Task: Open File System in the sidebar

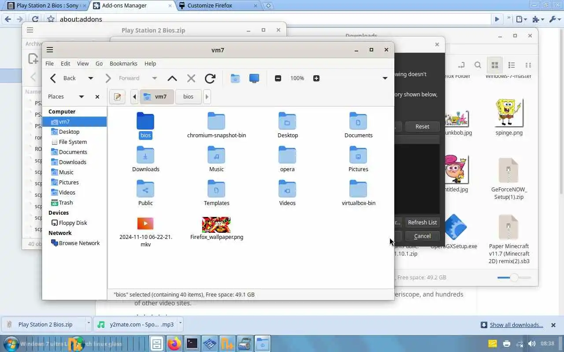Action: tap(73, 142)
